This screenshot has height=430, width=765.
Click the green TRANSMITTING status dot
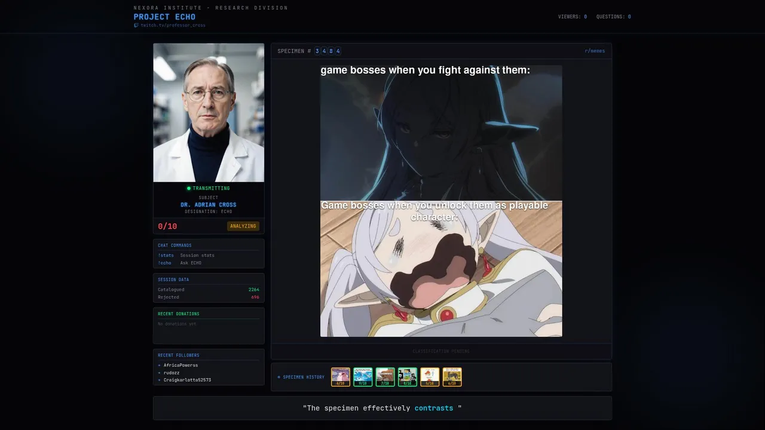[189, 188]
